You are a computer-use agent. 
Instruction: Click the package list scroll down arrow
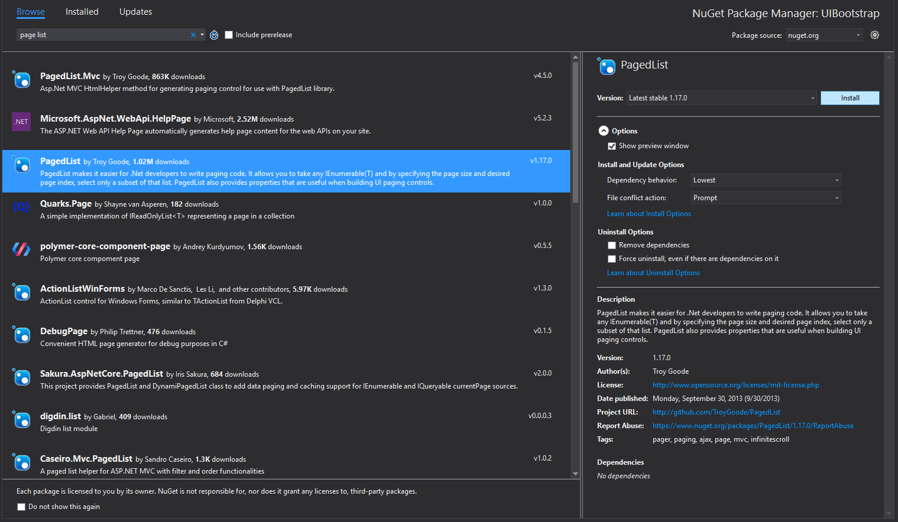tap(575, 474)
